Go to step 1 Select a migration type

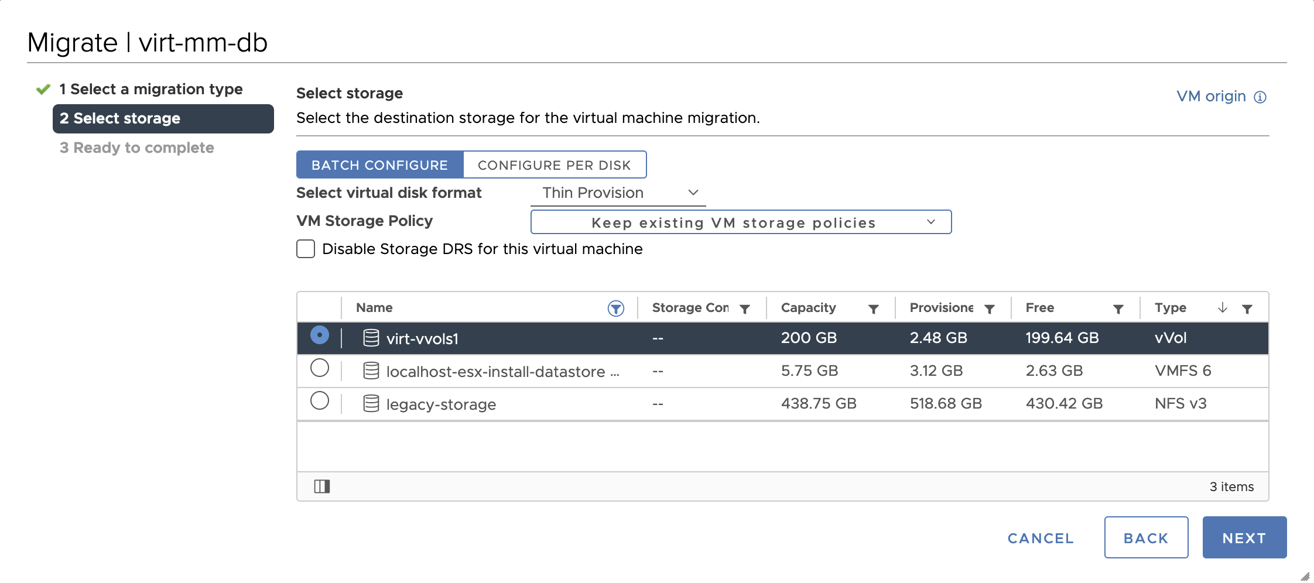150,89
